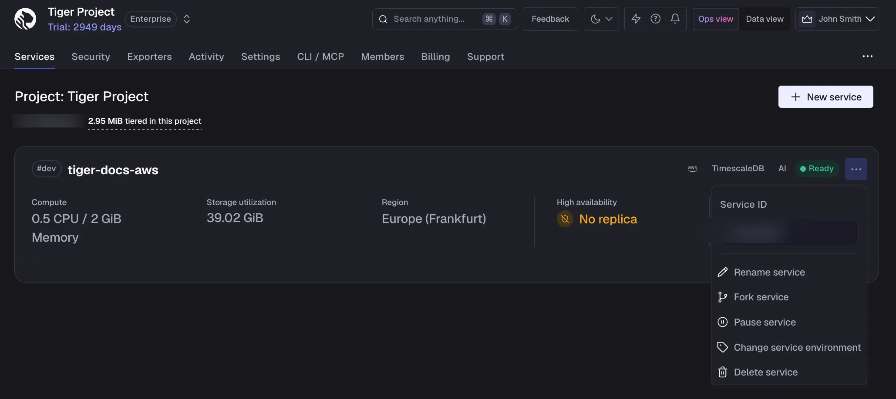Click the Command-K shortcut hint

click(497, 19)
